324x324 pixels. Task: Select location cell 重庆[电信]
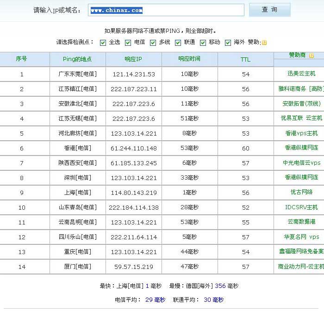pos(77,252)
